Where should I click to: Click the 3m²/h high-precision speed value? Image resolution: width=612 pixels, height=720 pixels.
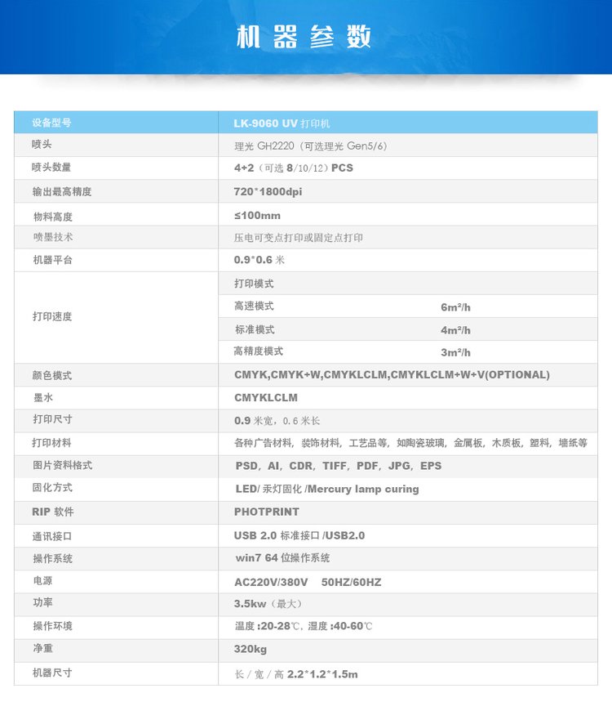(x=455, y=352)
